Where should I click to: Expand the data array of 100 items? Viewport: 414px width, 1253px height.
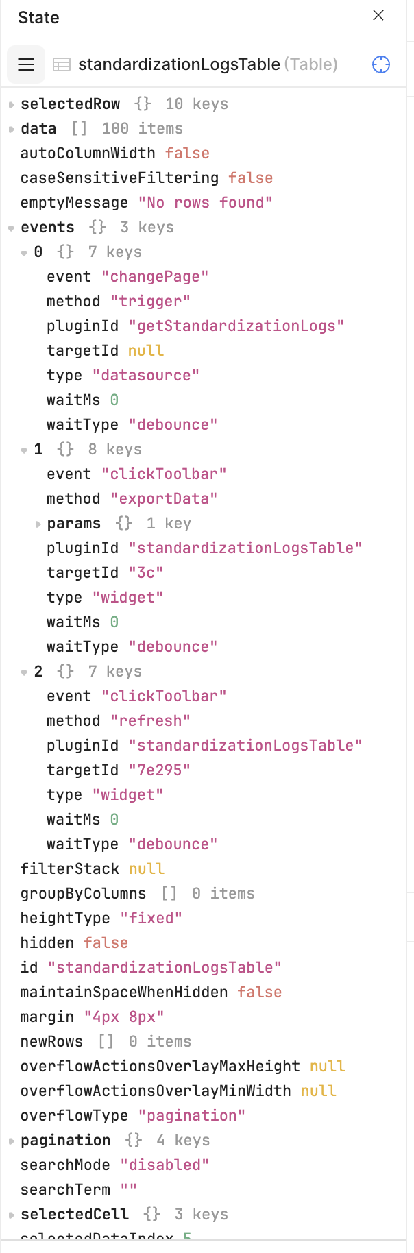click(12, 129)
